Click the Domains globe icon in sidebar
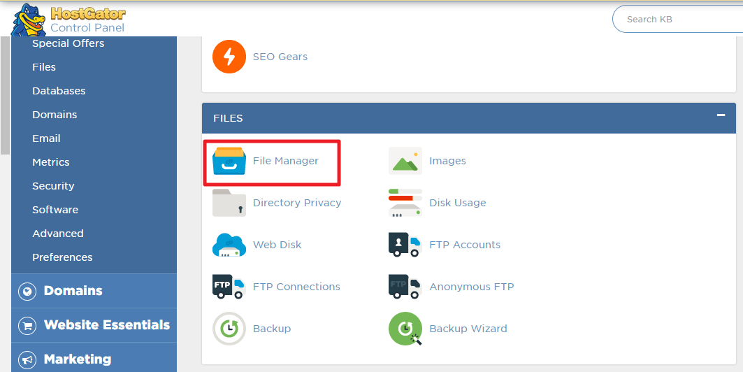The width and height of the screenshot is (743, 372). pyautogui.click(x=27, y=292)
